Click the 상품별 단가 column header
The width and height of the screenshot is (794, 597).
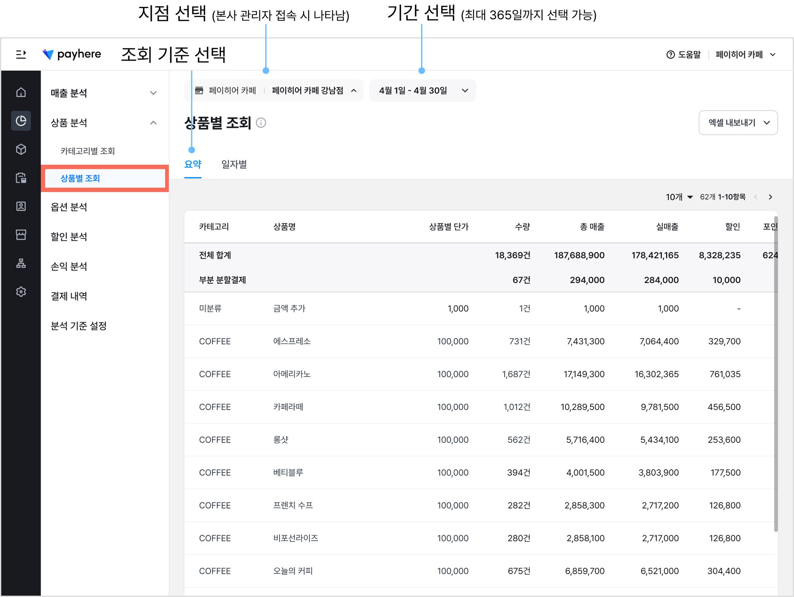pyautogui.click(x=449, y=227)
